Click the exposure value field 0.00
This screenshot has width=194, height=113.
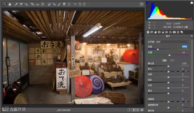coord(184,63)
